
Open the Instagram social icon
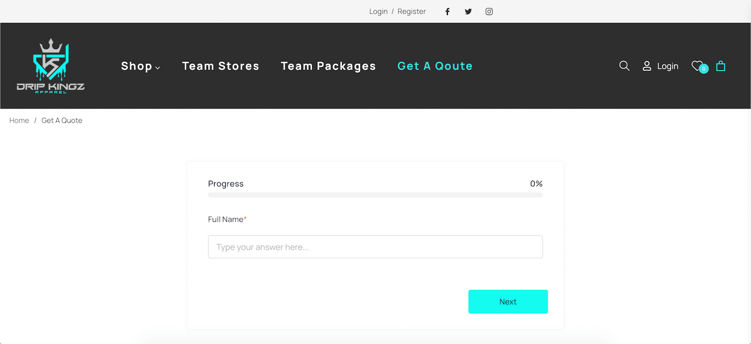coord(489,12)
